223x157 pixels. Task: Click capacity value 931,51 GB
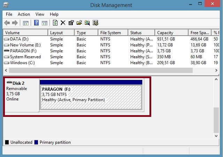[166, 39]
